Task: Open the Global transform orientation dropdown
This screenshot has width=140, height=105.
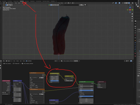Action: tap(62, 3)
